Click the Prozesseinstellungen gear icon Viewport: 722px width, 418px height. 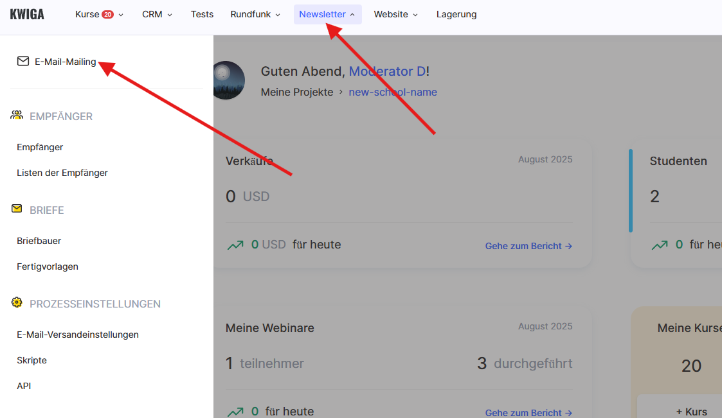17,303
